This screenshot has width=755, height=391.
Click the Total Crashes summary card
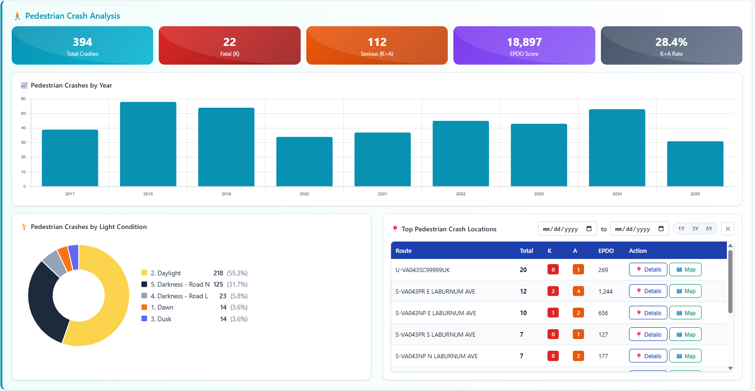tap(82, 45)
